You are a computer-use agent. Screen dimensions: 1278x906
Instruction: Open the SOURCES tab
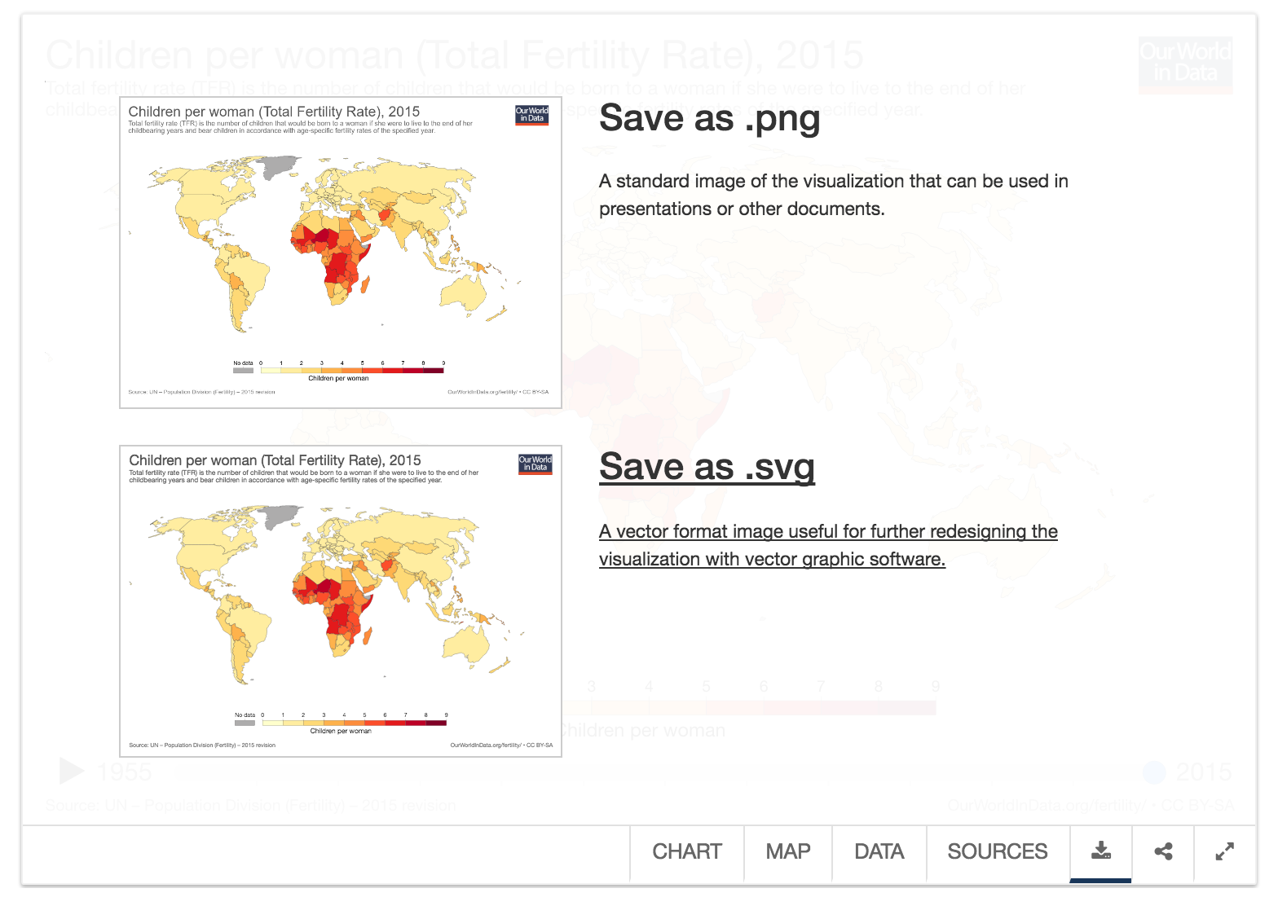click(x=998, y=851)
